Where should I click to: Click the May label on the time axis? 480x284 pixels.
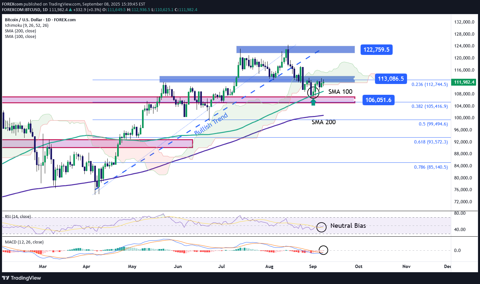(132, 266)
